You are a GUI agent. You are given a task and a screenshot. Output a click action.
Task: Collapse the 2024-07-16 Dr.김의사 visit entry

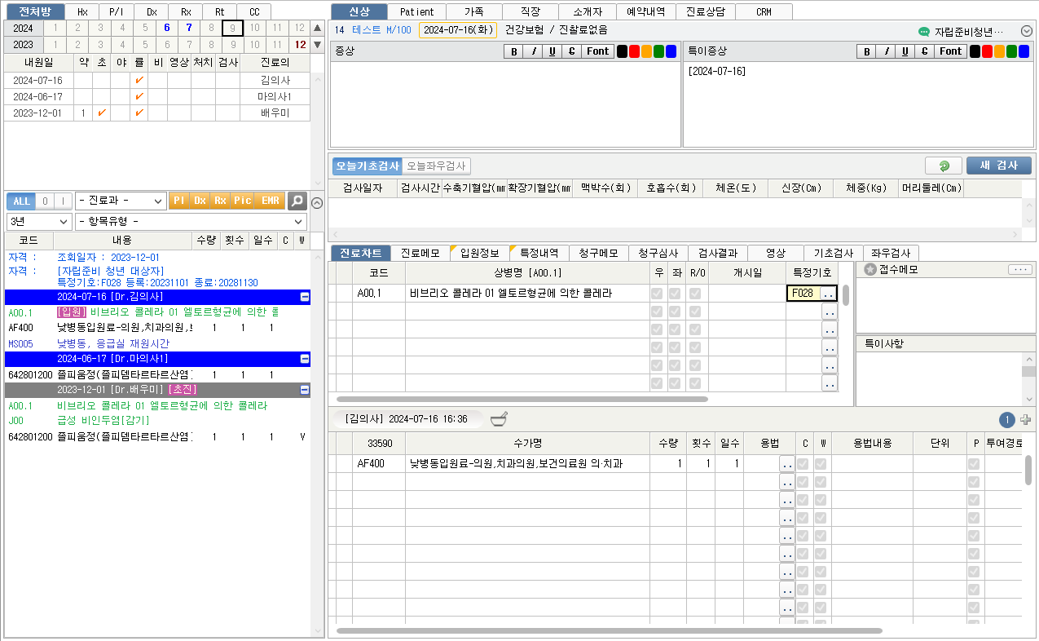click(x=304, y=297)
